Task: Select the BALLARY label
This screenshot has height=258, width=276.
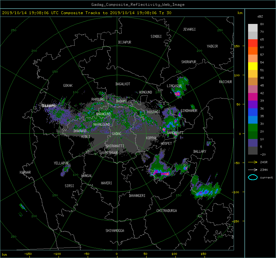Action: point(200,152)
